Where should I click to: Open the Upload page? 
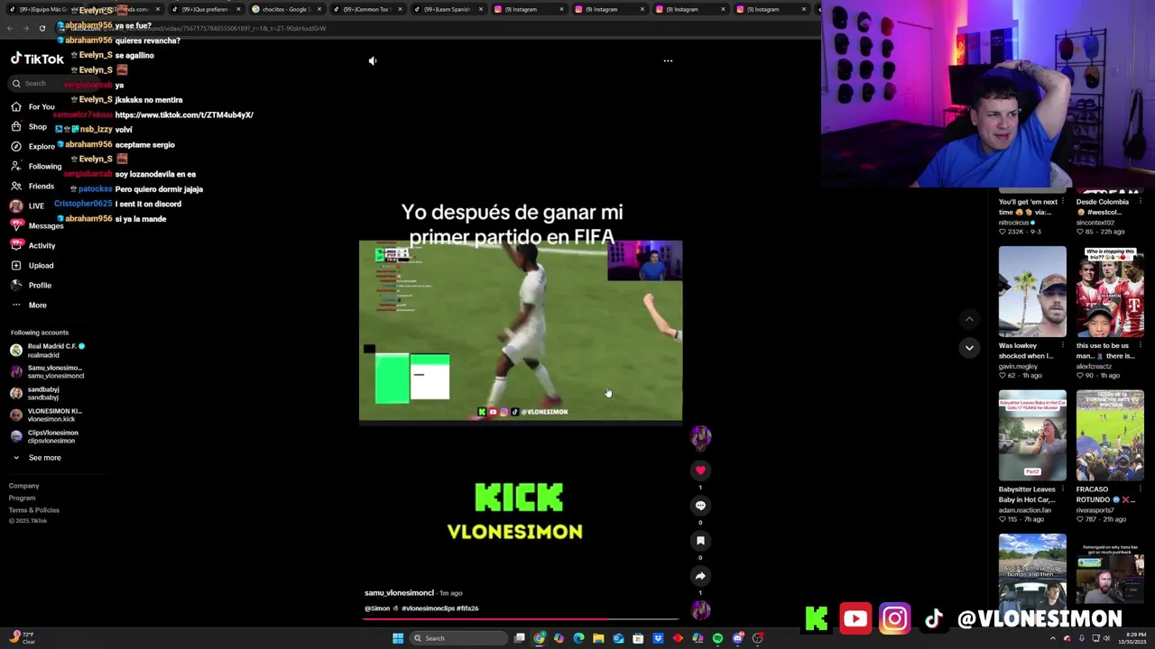pyautogui.click(x=32, y=265)
